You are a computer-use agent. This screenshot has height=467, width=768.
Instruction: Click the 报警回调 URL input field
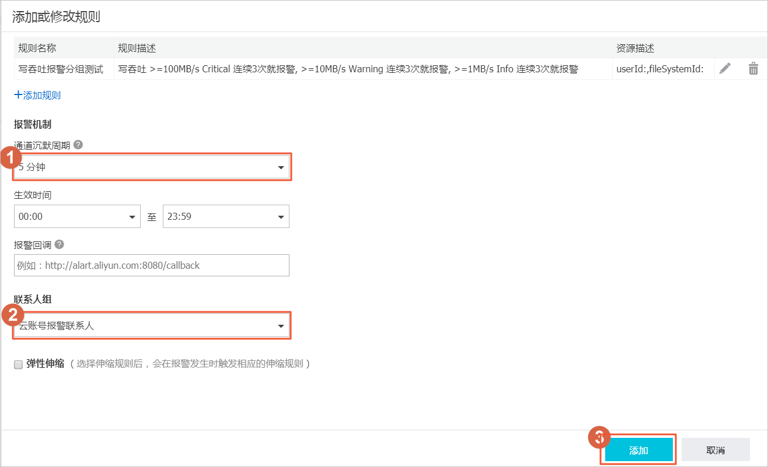coord(152,265)
